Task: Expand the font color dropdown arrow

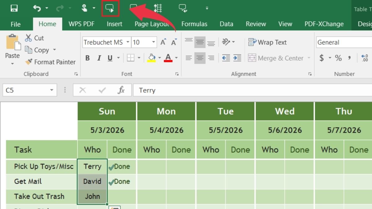Action: 176,58
